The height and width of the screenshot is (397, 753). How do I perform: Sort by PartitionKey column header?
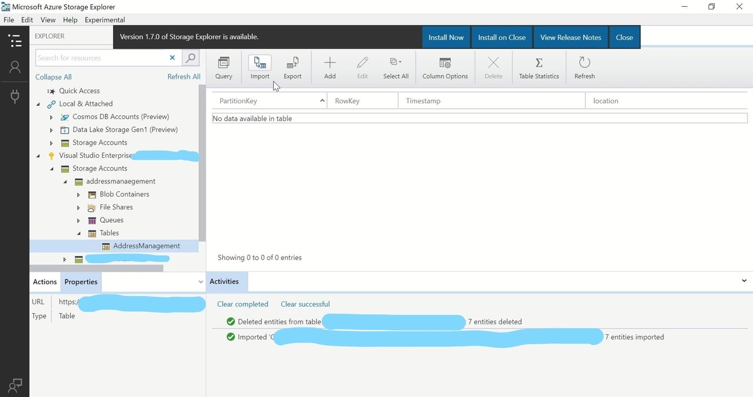click(269, 101)
